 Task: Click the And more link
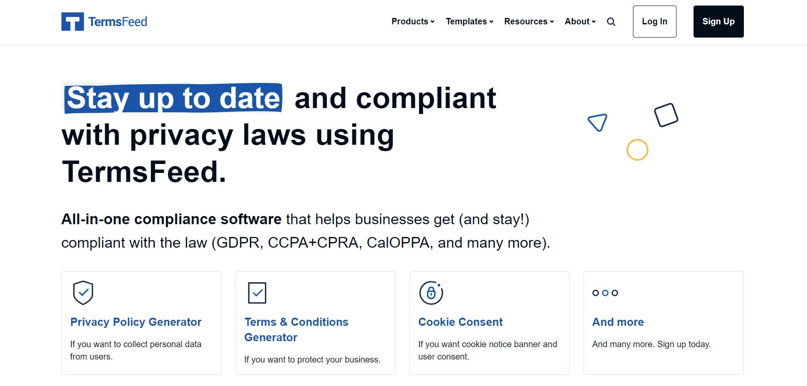[x=618, y=322]
